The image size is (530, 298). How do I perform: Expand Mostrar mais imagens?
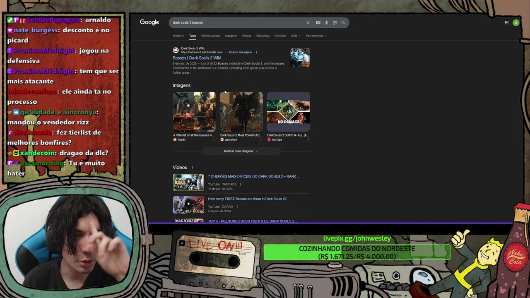(x=241, y=151)
